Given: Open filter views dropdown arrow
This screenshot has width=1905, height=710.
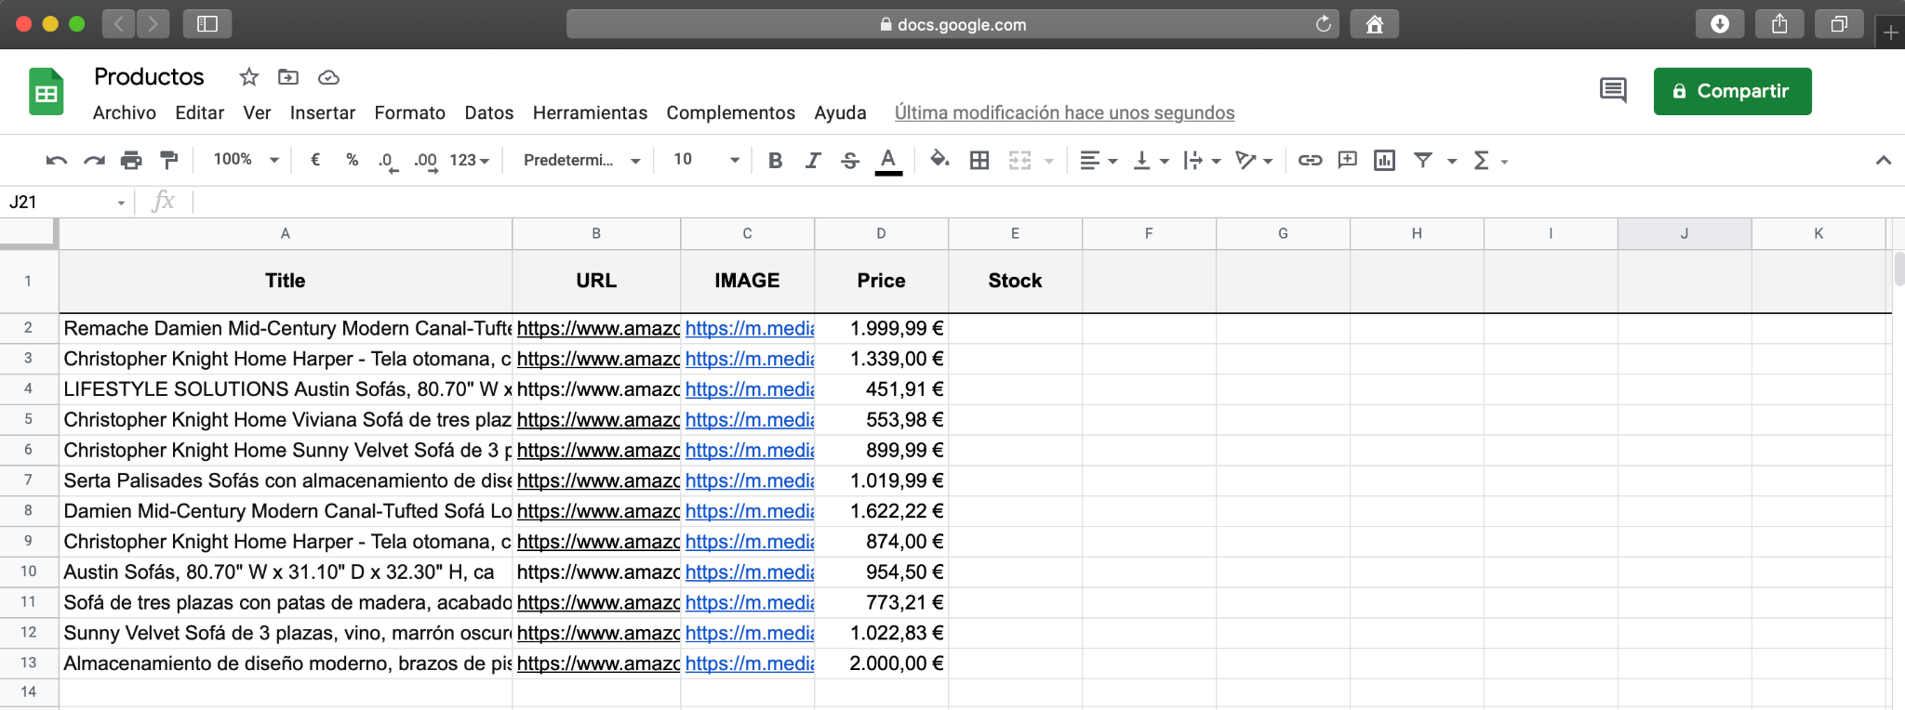Looking at the screenshot, I should 1451,161.
